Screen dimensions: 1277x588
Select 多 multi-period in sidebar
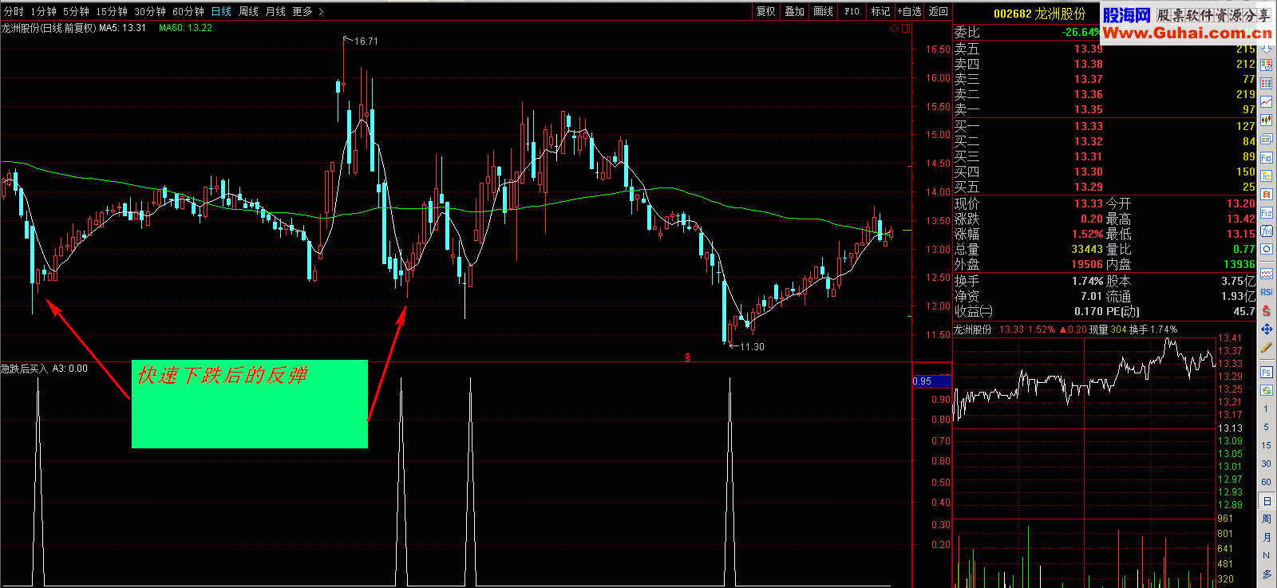pos(1267,574)
